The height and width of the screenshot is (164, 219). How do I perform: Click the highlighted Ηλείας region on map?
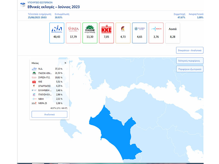pos(112,132)
